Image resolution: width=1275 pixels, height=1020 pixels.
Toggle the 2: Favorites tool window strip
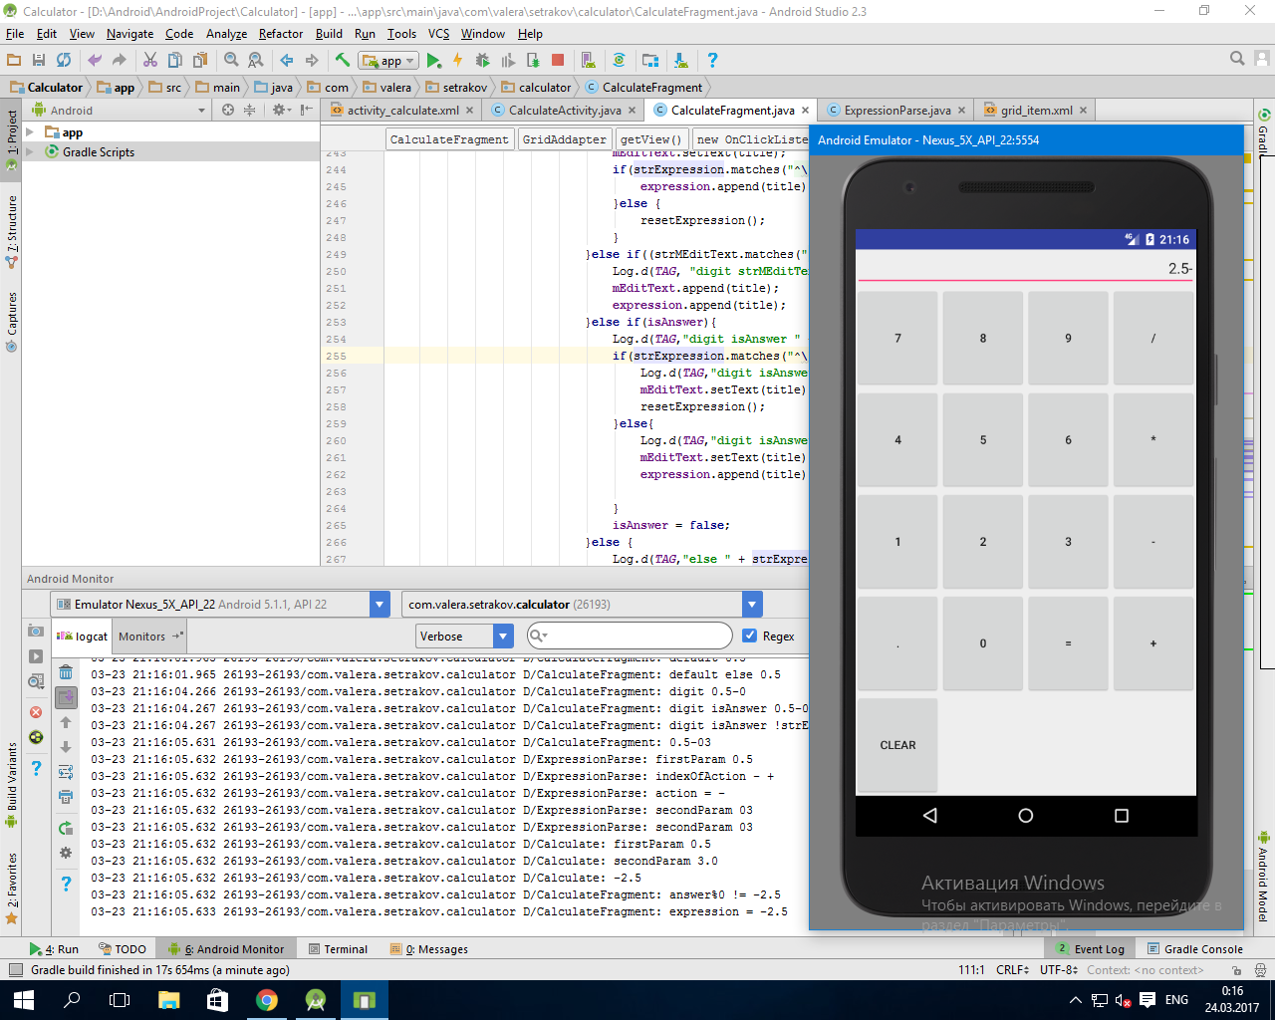click(x=11, y=888)
